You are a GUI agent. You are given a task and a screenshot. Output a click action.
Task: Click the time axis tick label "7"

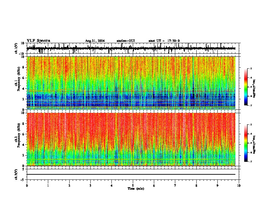(175, 186)
